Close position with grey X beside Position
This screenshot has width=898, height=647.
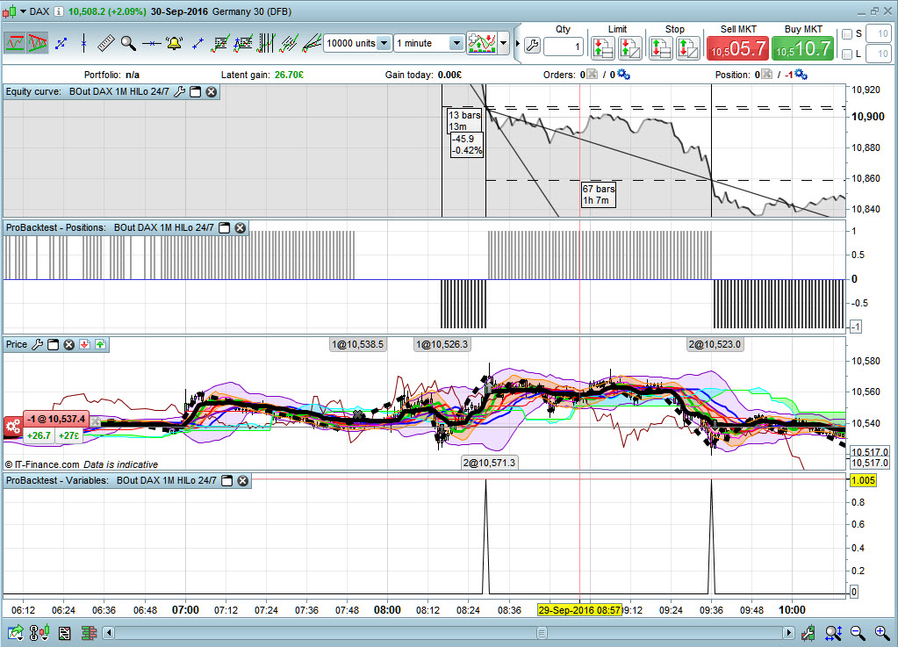pyautogui.click(x=767, y=75)
